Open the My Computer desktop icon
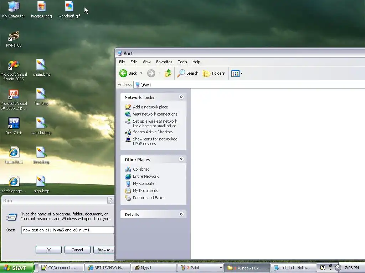The width and height of the screenshot is (365, 273). 14,9
